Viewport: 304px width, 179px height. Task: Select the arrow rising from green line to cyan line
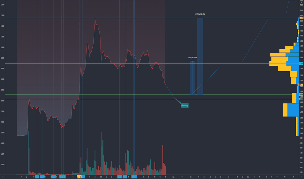pyautogui.click(x=207, y=80)
